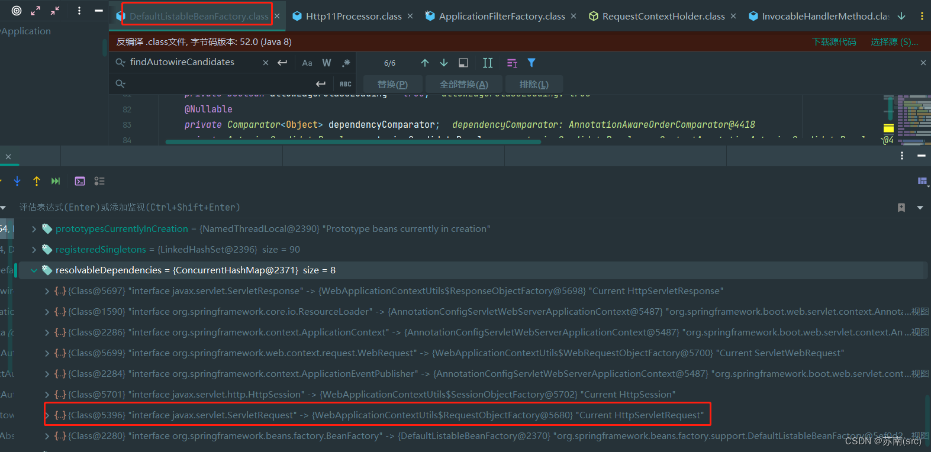The width and height of the screenshot is (931, 452).
Task: Switch to RequestContextHolder.class tab
Action: [x=663, y=17]
